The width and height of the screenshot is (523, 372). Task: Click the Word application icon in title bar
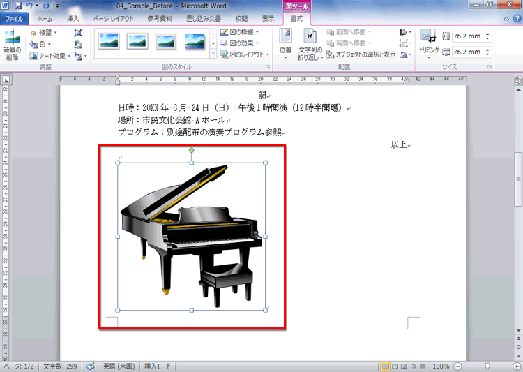click(6, 6)
